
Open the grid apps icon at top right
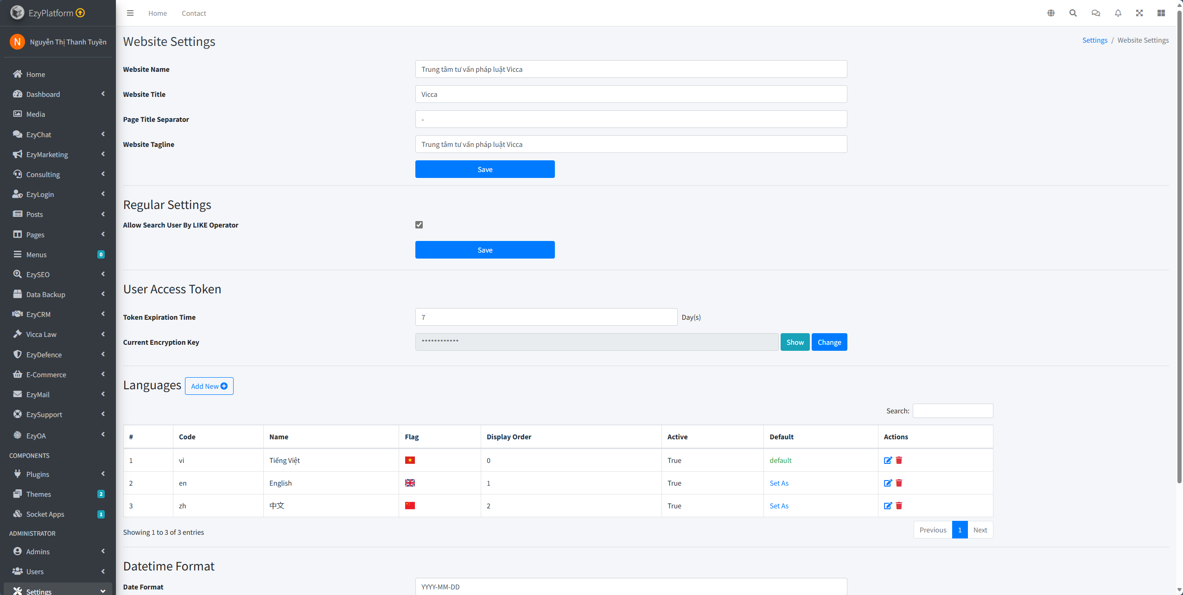click(x=1161, y=13)
